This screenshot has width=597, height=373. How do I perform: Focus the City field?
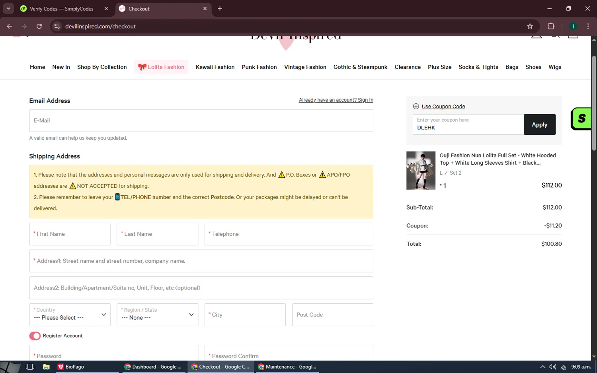click(245, 315)
